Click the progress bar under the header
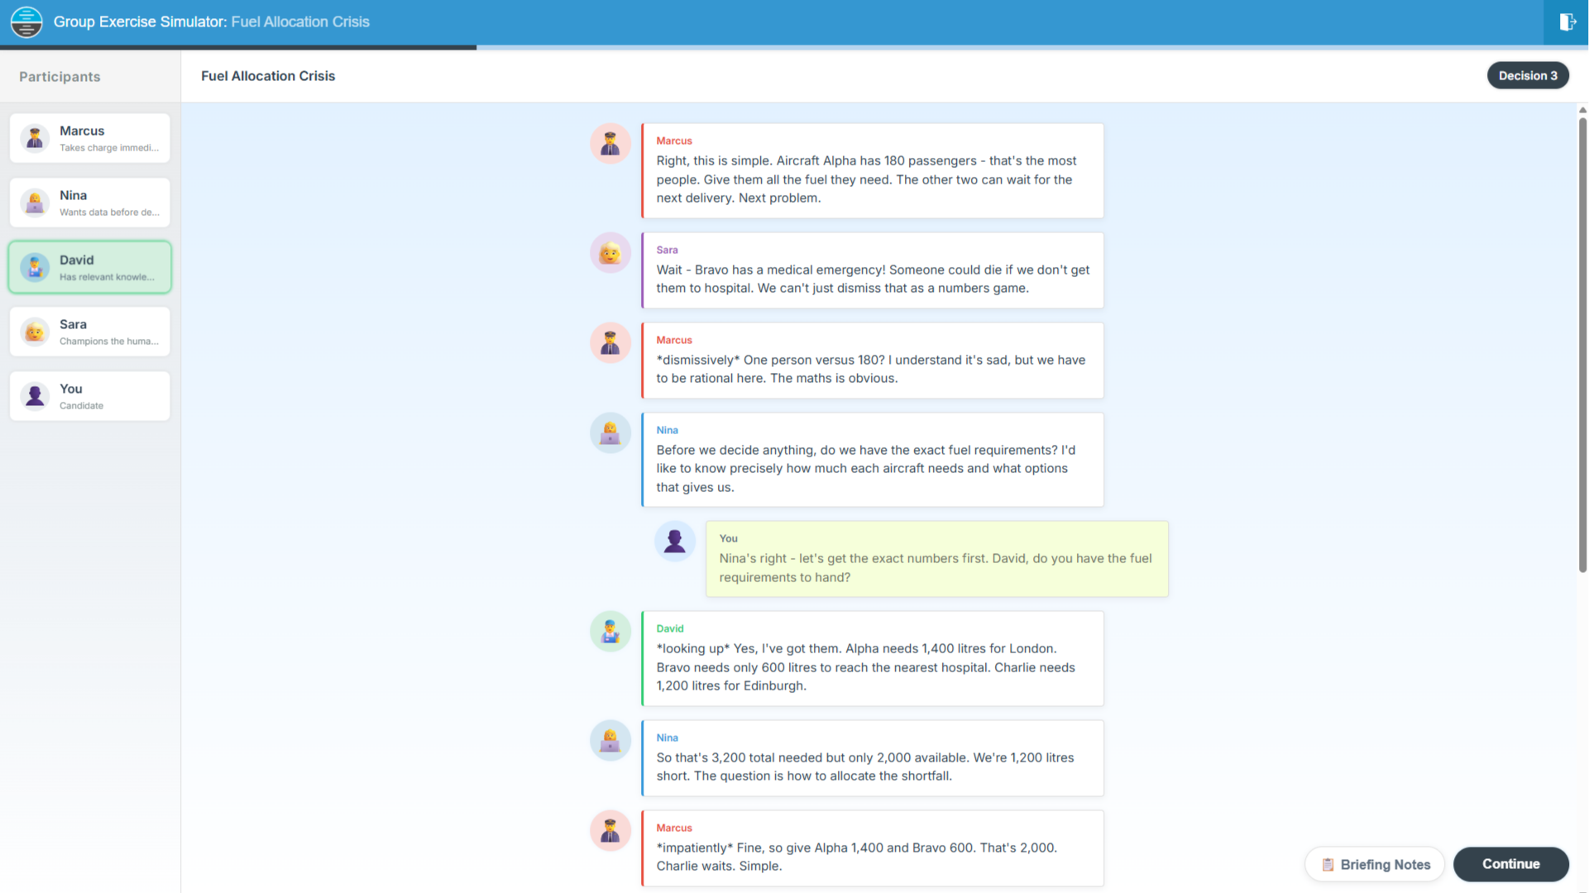Viewport: 1589px width, 893px height. [794, 48]
